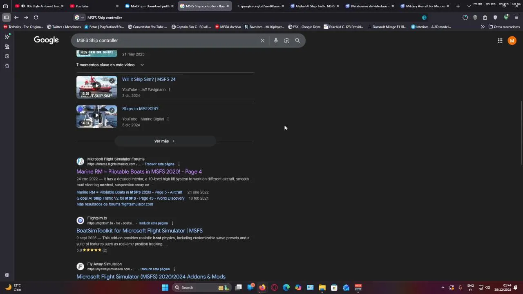Open Ships in MSFS24? video link

tap(140, 109)
